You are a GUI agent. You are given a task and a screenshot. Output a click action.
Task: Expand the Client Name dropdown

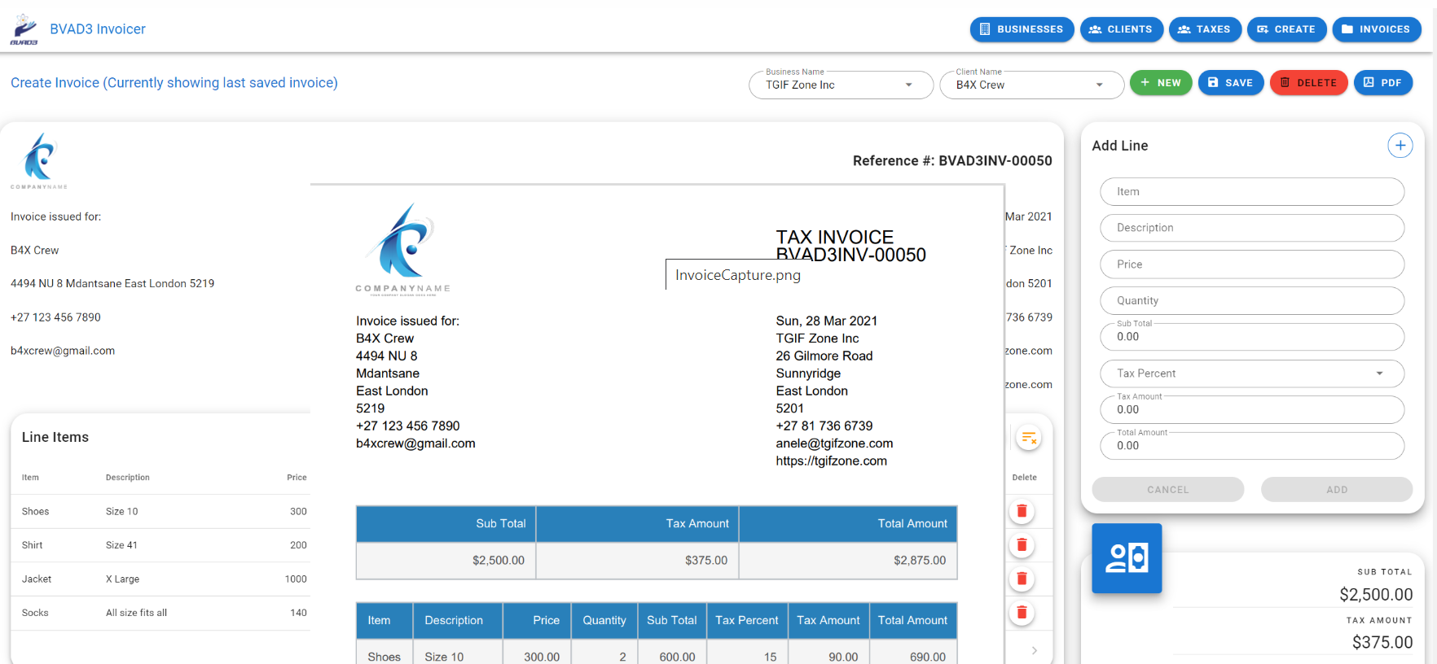tap(1031, 85)
